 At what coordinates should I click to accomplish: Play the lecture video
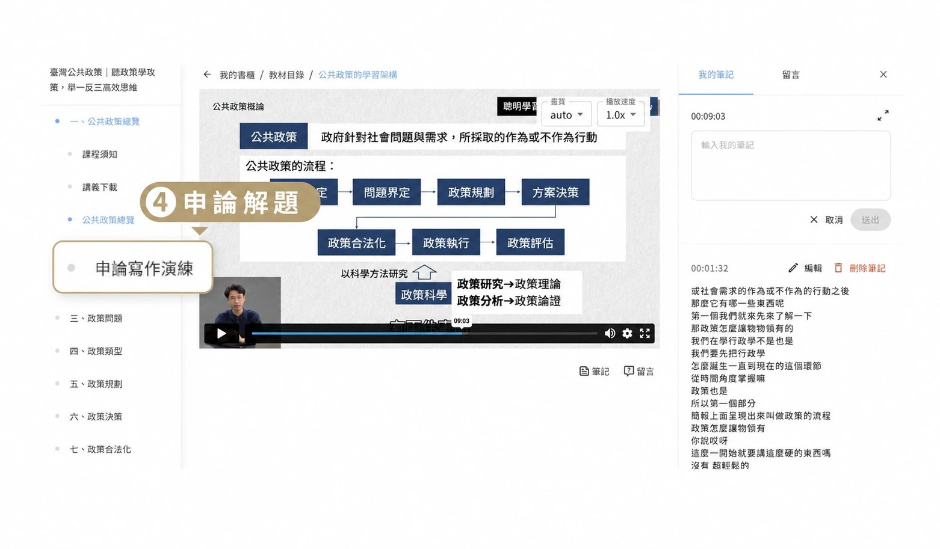point(221,333)
